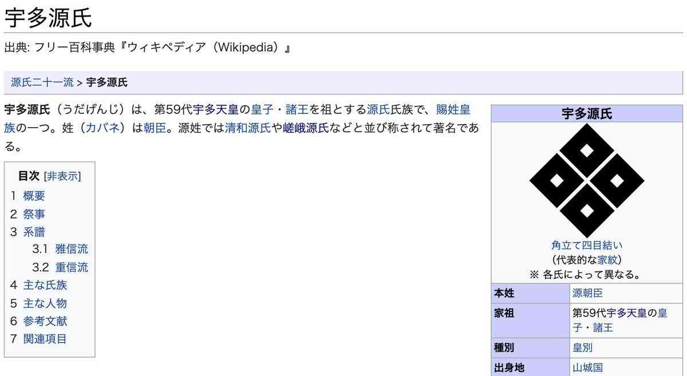Click the infobox header 宇多源氏
Image resolution: width=687 pixels, height=376 pixels.
(587, 114)
